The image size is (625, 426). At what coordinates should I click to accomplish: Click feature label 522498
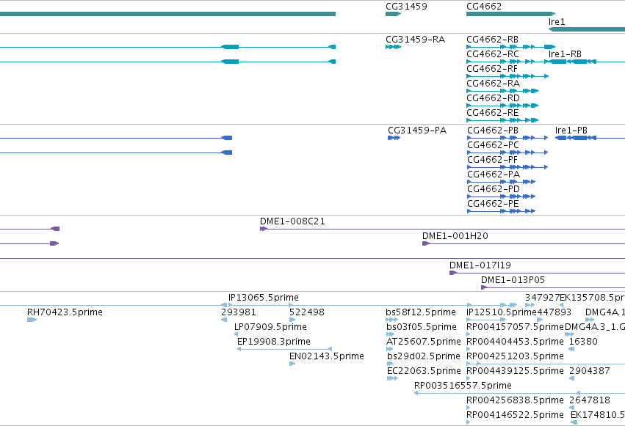[x=306, y=312]
